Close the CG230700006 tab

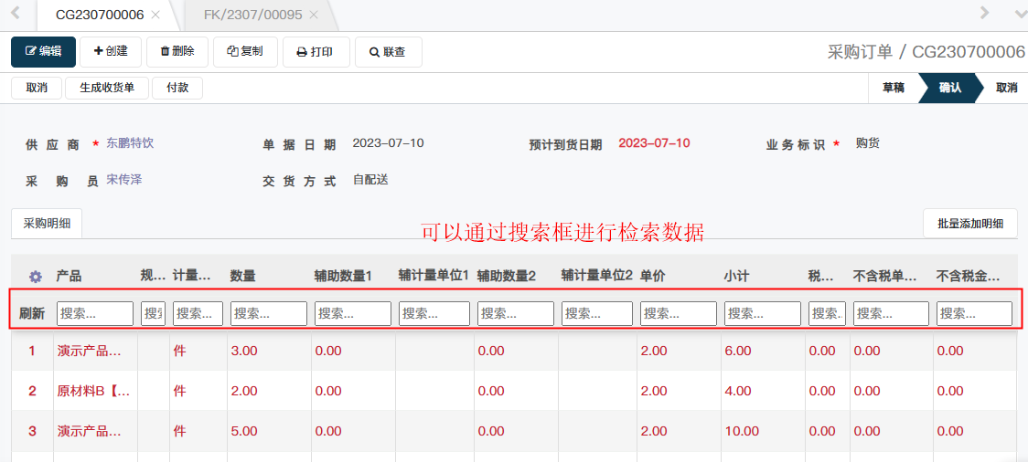(155, 15)
